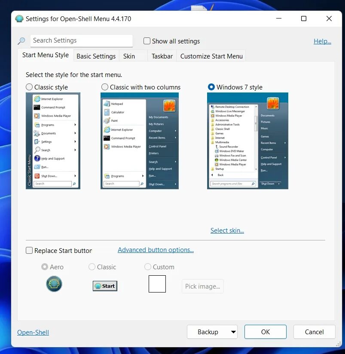The image size is (345, 354).
Task: Click the Aero shell start button image
Action: pos(54,284)
